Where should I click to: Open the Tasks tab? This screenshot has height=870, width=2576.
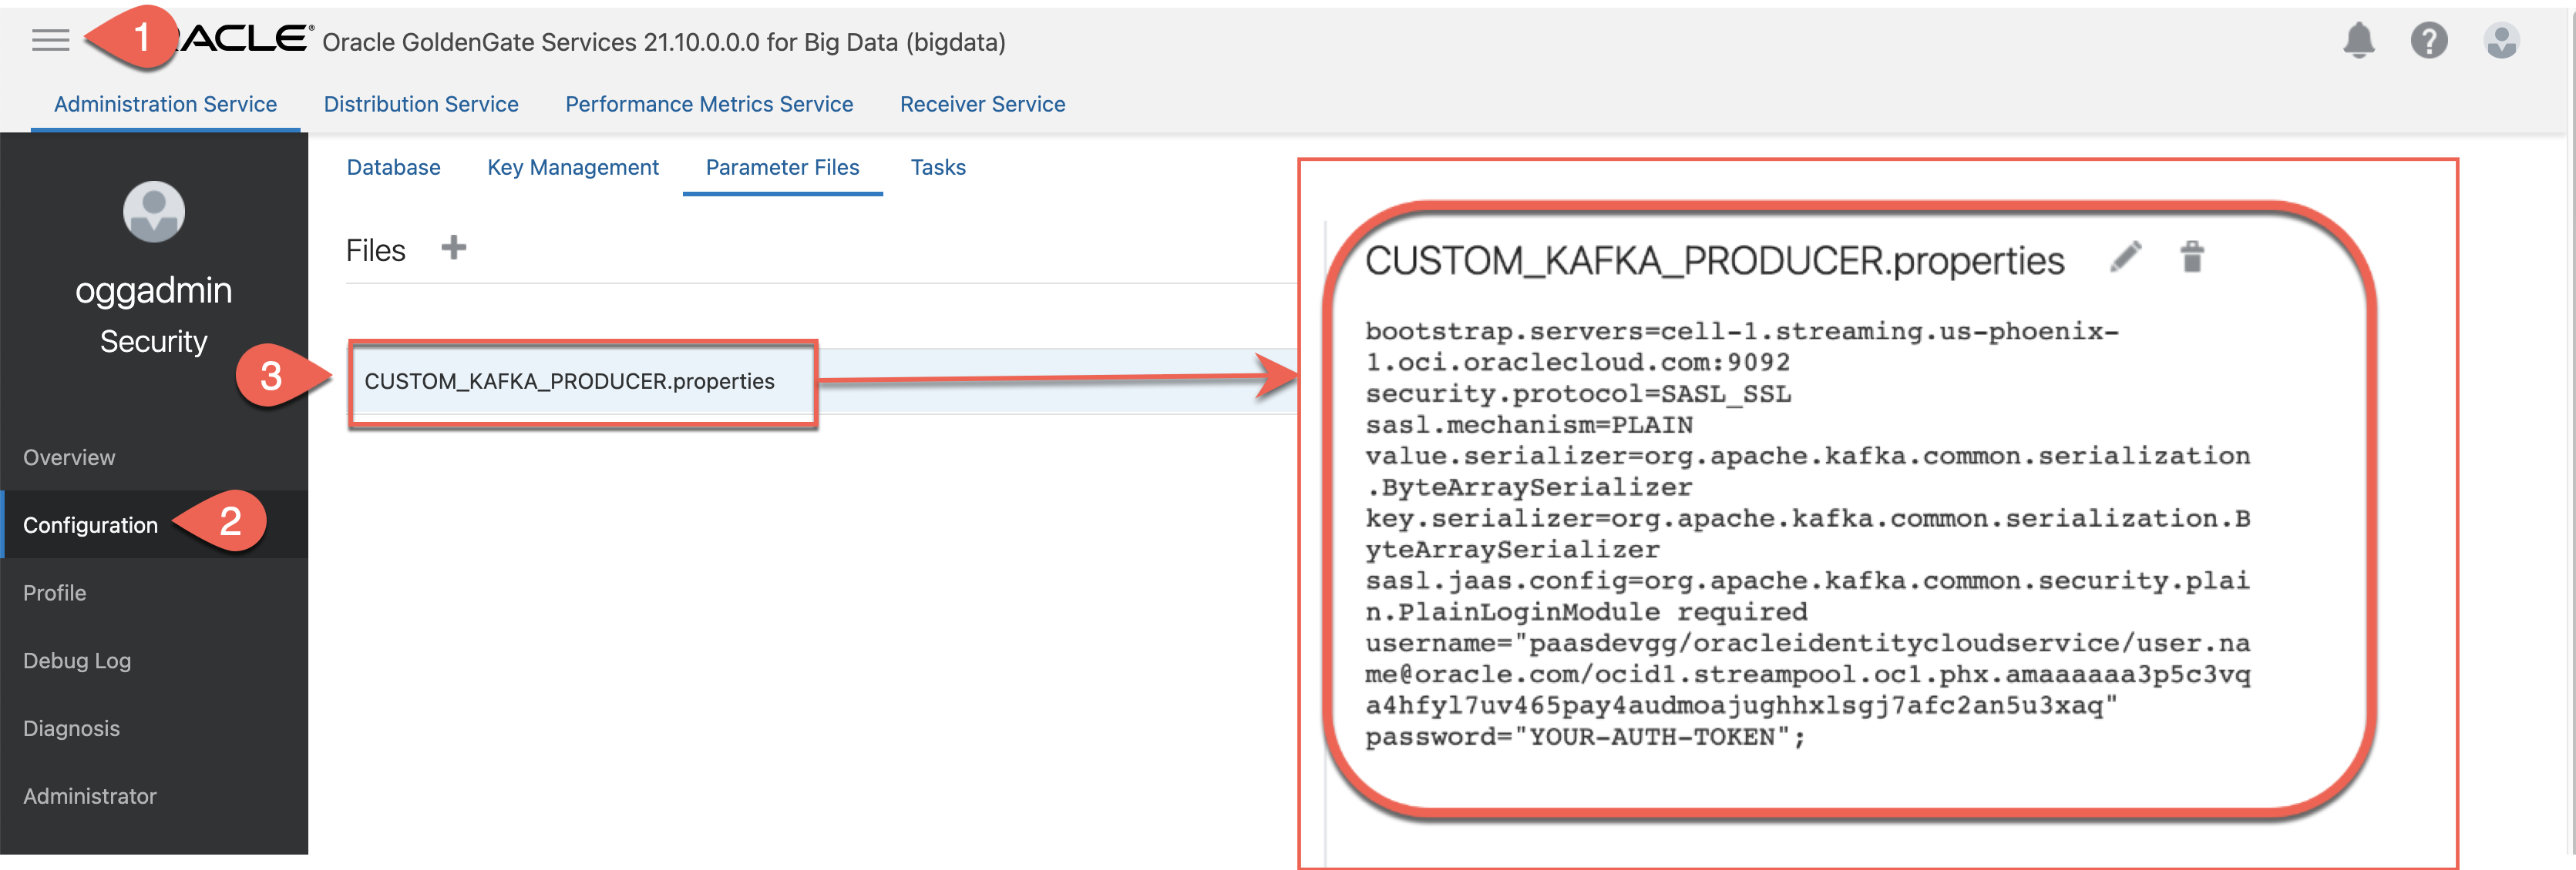click(x=937, y=167)
